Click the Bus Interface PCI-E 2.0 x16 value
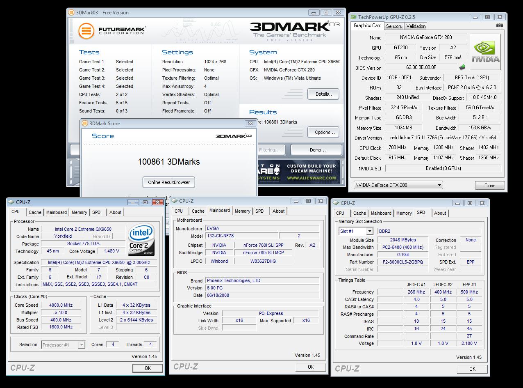 (473, 87)
